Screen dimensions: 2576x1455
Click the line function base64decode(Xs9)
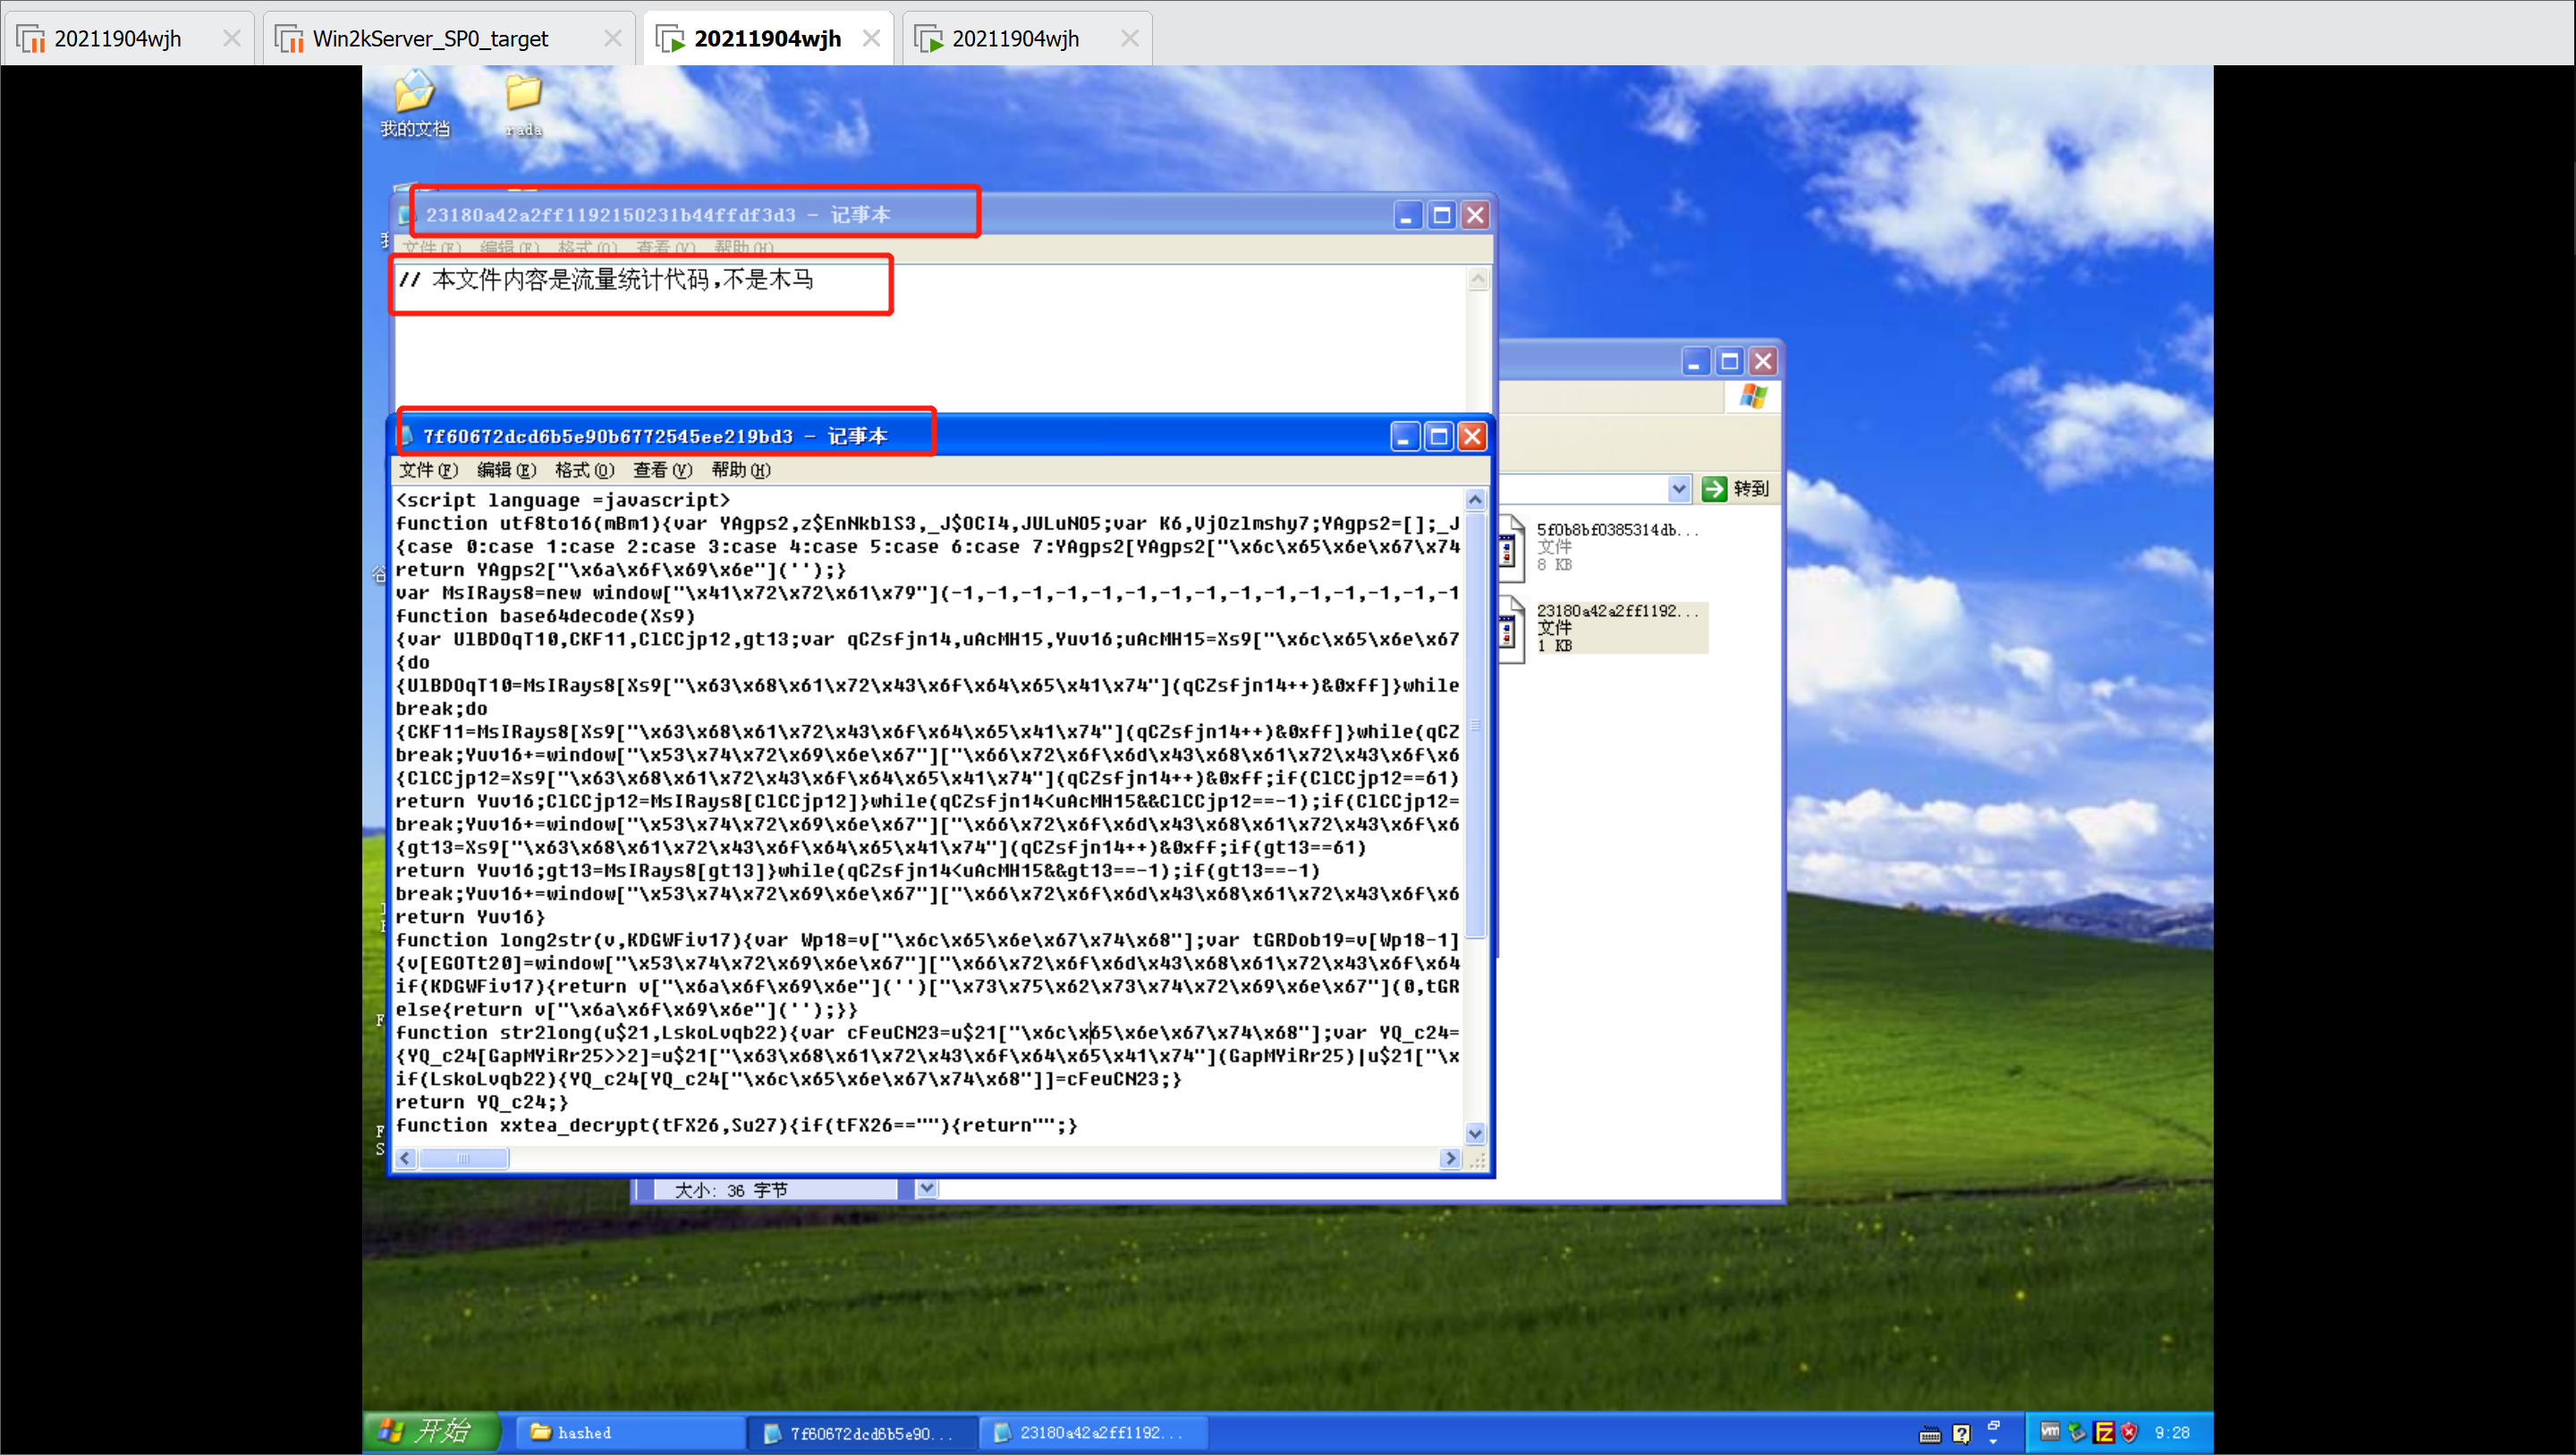pyautogui.click(x=545, y=616)
